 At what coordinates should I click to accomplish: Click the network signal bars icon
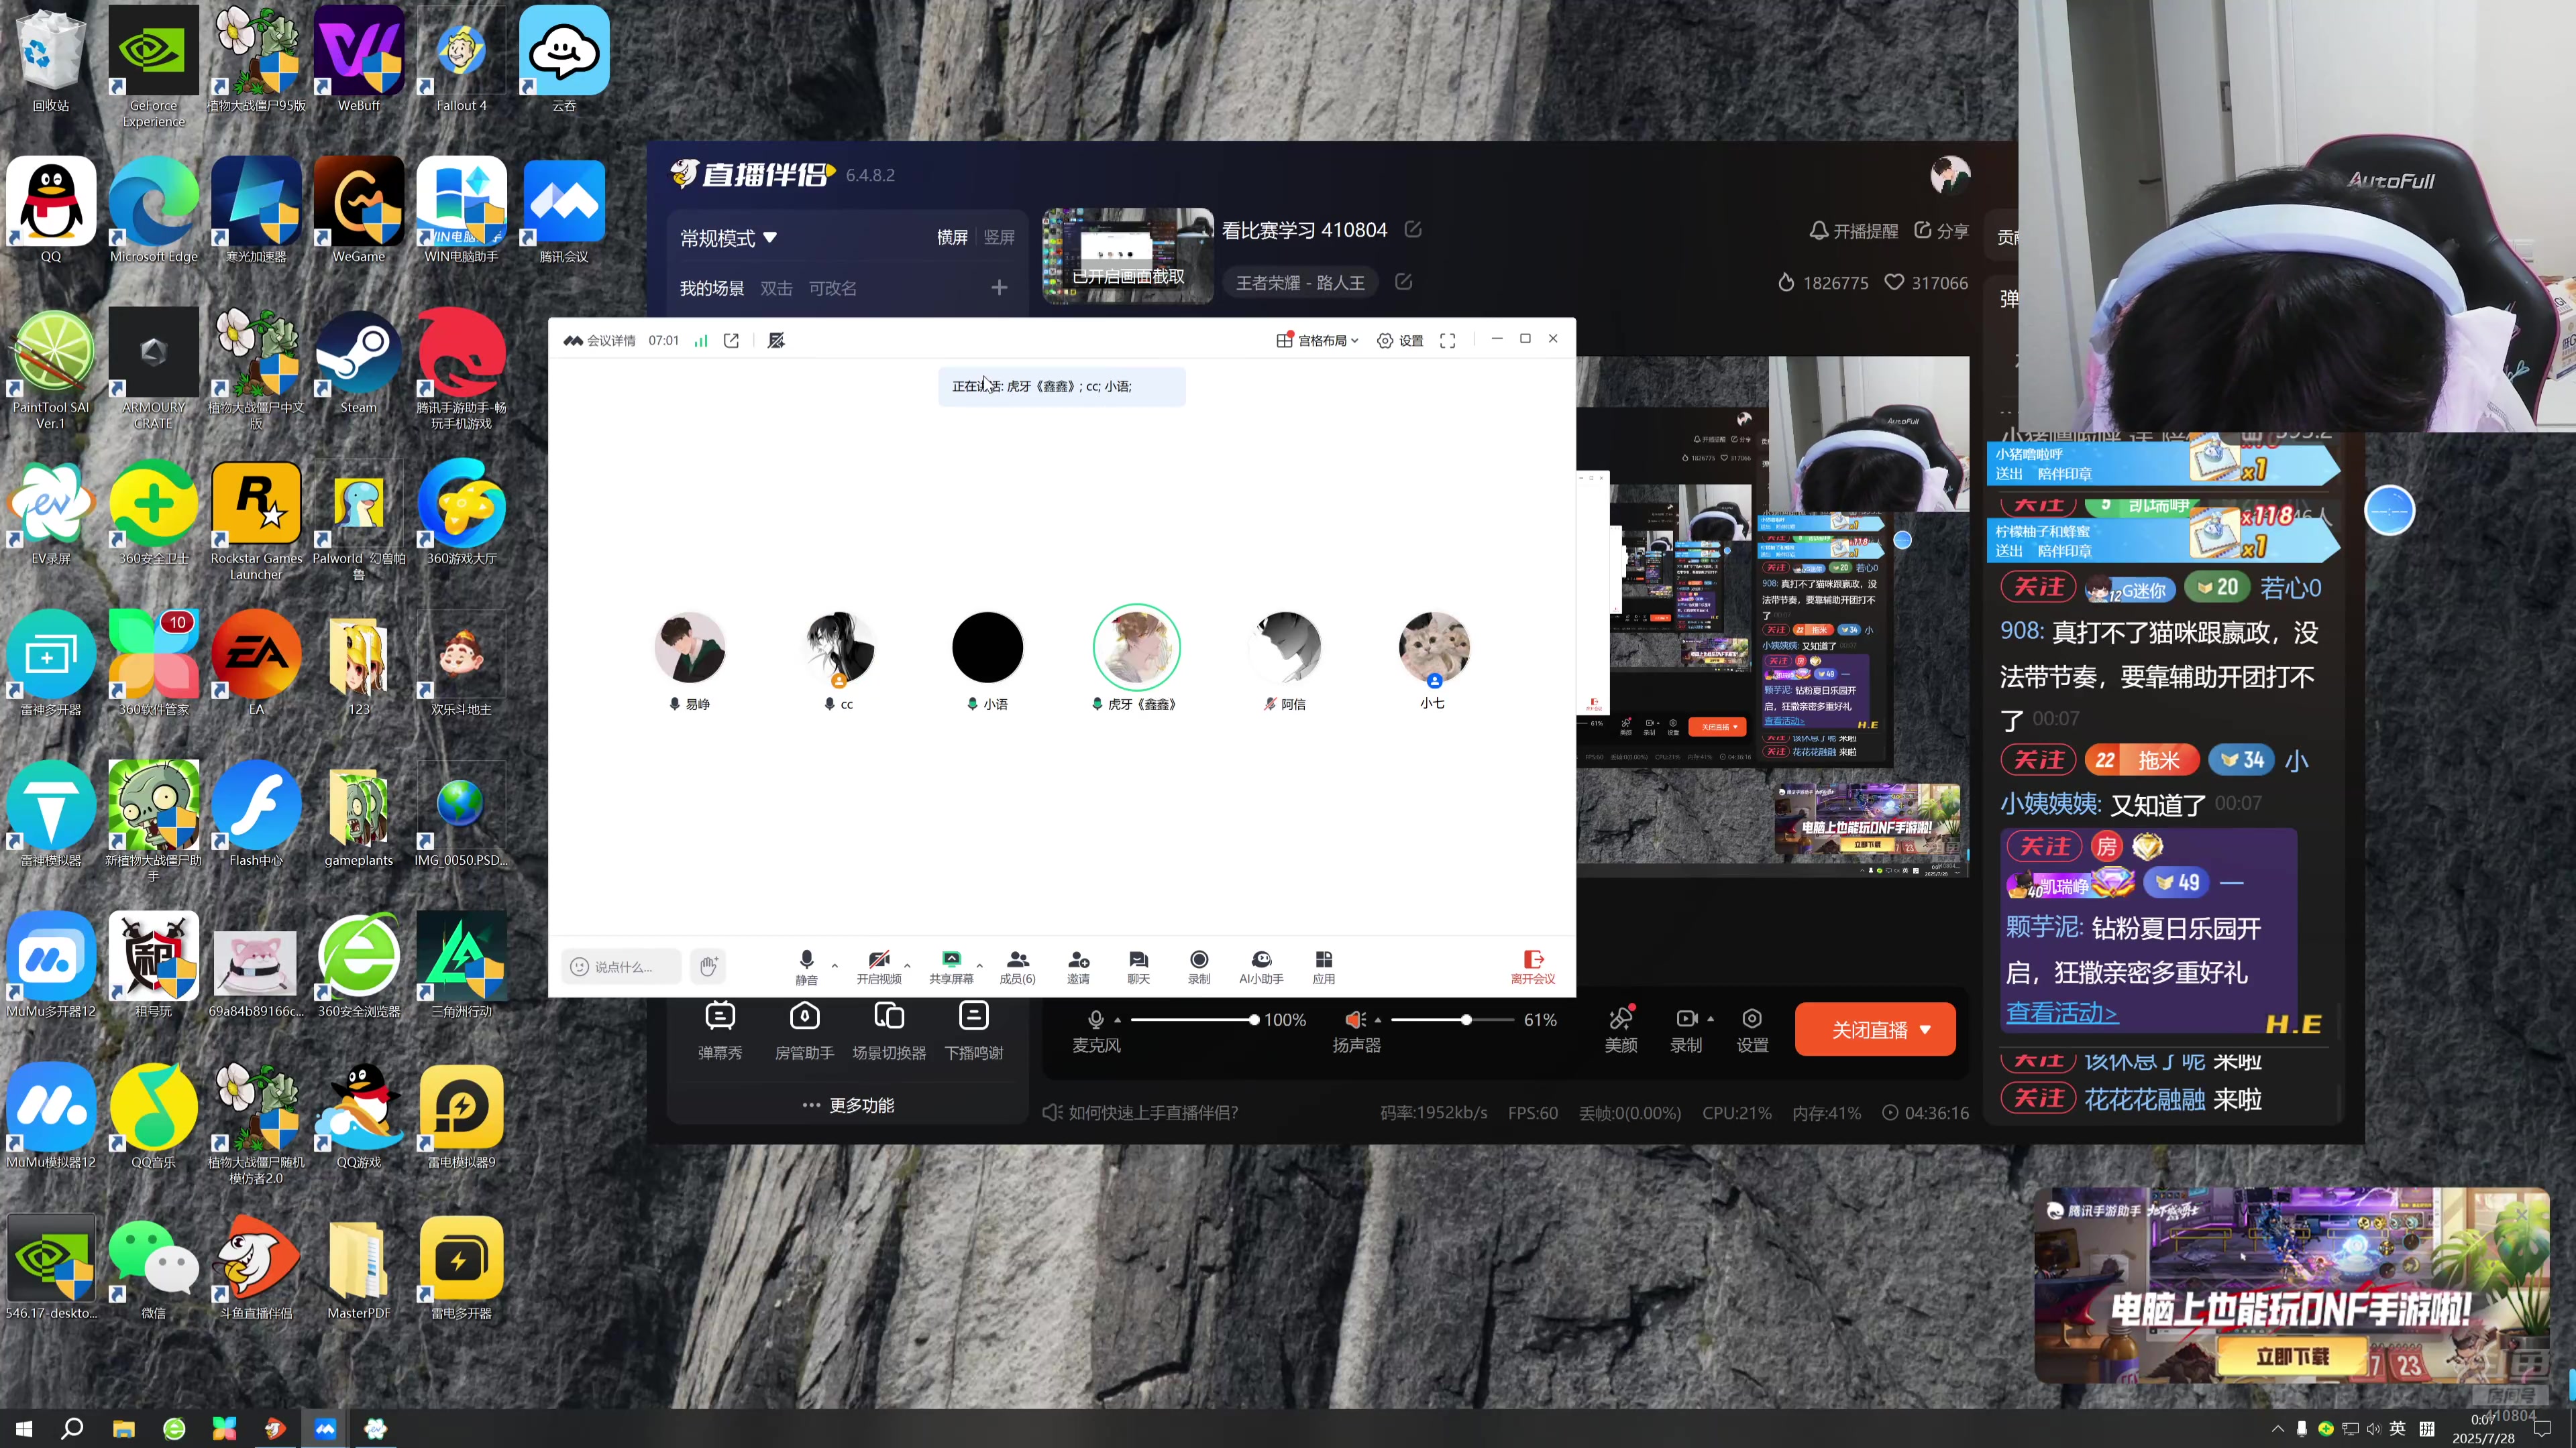(701, 341)
